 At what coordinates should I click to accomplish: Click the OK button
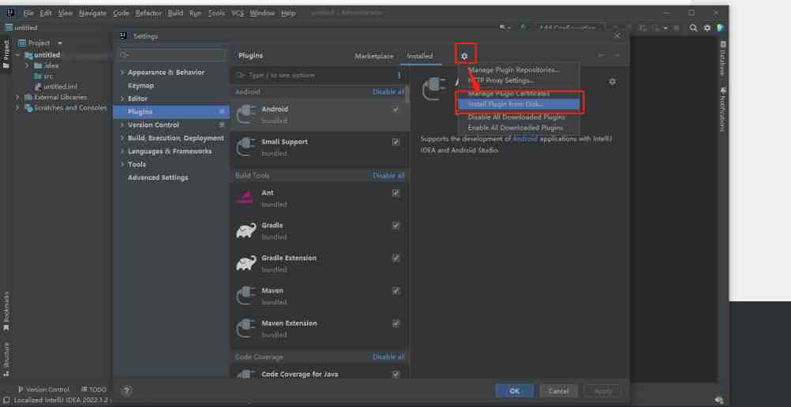(514, 391)
